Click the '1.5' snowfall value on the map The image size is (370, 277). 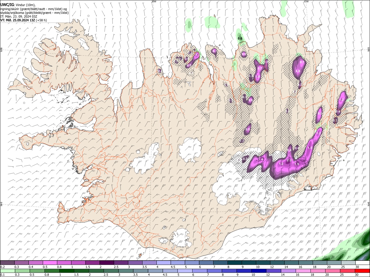click(310, 147)
